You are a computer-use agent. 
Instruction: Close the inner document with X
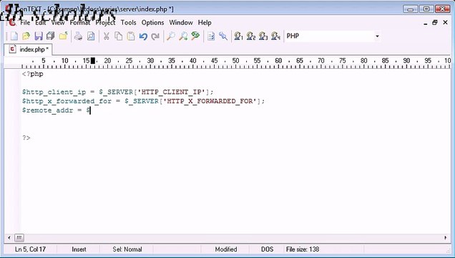pyautogui.click(x=445, y=23)
